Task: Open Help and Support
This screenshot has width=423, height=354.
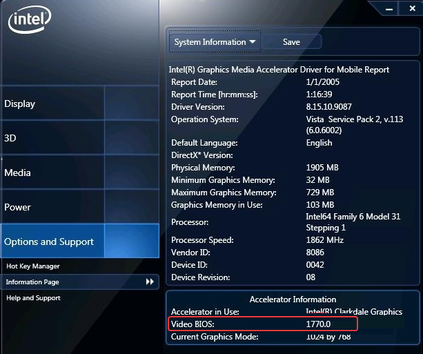Action: coord(33,297)
